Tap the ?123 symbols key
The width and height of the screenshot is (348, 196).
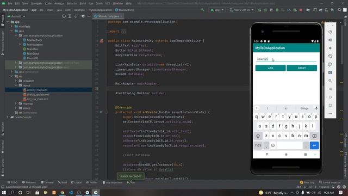pos(258,145)
